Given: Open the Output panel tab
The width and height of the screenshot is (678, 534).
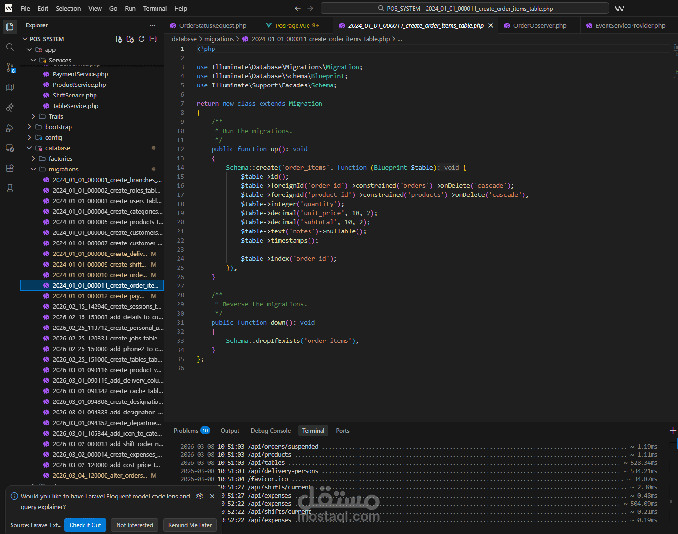Looking at the screenshot, I should pos(230,431).
